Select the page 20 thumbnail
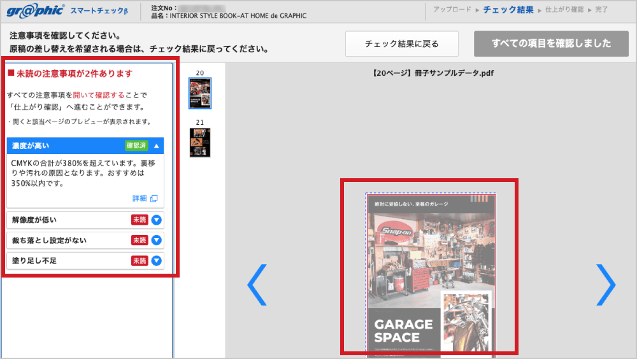 coord(200,94)
